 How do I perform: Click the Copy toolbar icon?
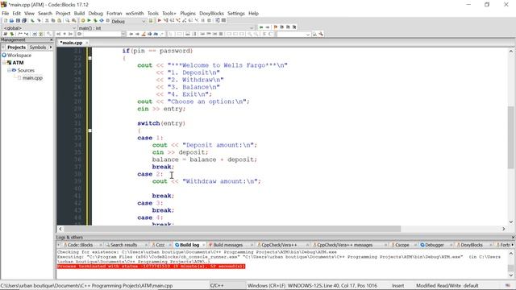pyautogui.click(x=53, y=21)
